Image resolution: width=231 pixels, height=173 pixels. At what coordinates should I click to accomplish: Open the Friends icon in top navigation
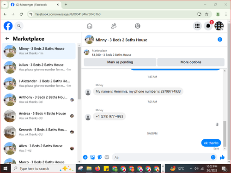point(114,26)
